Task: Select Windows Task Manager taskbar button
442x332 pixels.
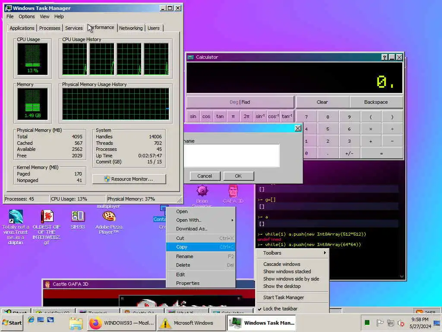Action: [x=261, y=323]
